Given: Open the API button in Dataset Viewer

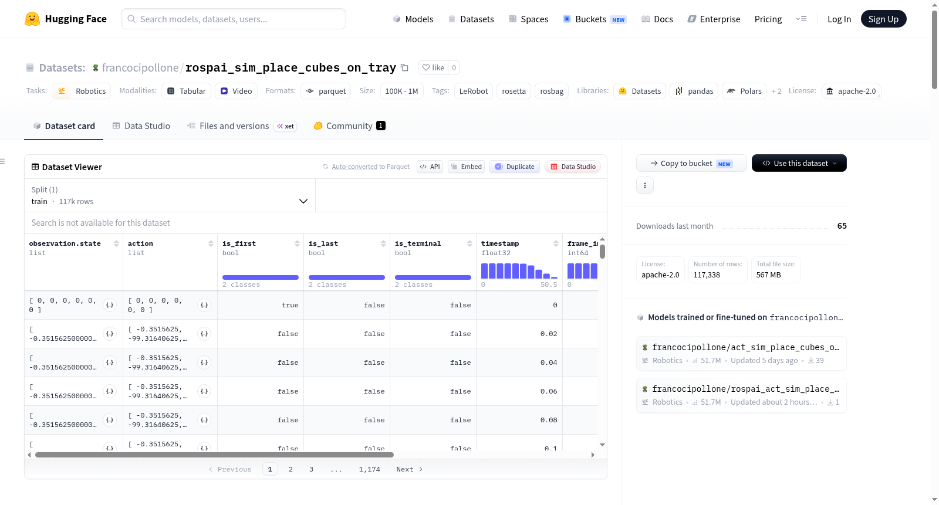Looking at the screenshot, I should tap(430, 167).
